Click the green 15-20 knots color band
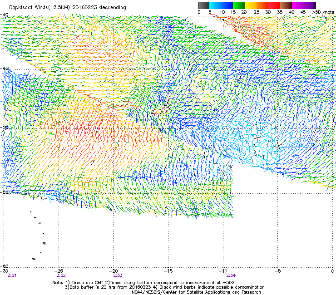The height and width of the screenshot is (295, 336). coord(239,5)
